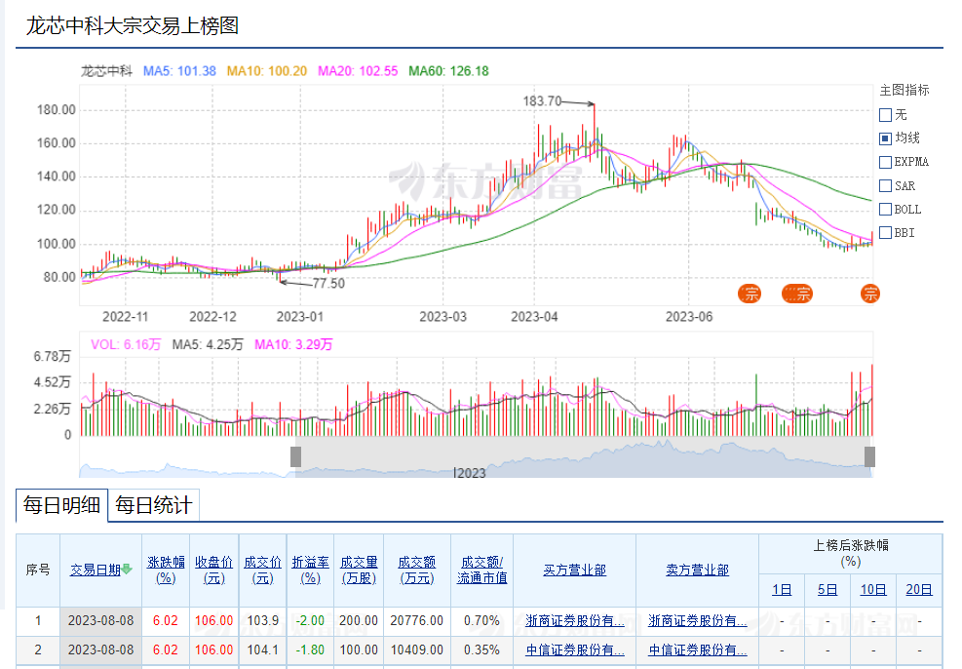
Task: Open buyer 浙商证券 link in row 1
Action: (574, 620)
